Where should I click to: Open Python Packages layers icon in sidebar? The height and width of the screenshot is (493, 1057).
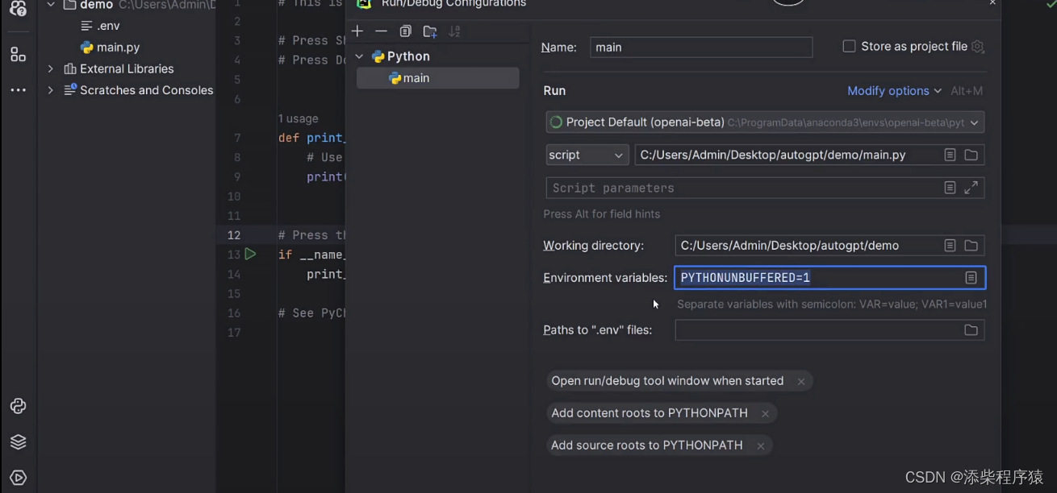pyautogui.click(x=18, y=441)
